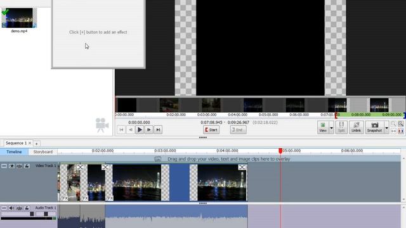Lock Audio Track 1
The image size is (406, 228).
[27, 208]
